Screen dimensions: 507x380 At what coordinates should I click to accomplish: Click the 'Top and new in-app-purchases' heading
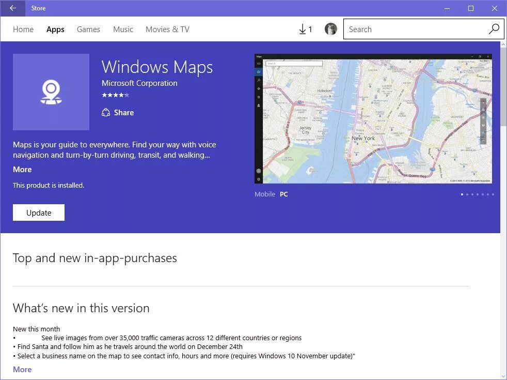click(94, 258)
